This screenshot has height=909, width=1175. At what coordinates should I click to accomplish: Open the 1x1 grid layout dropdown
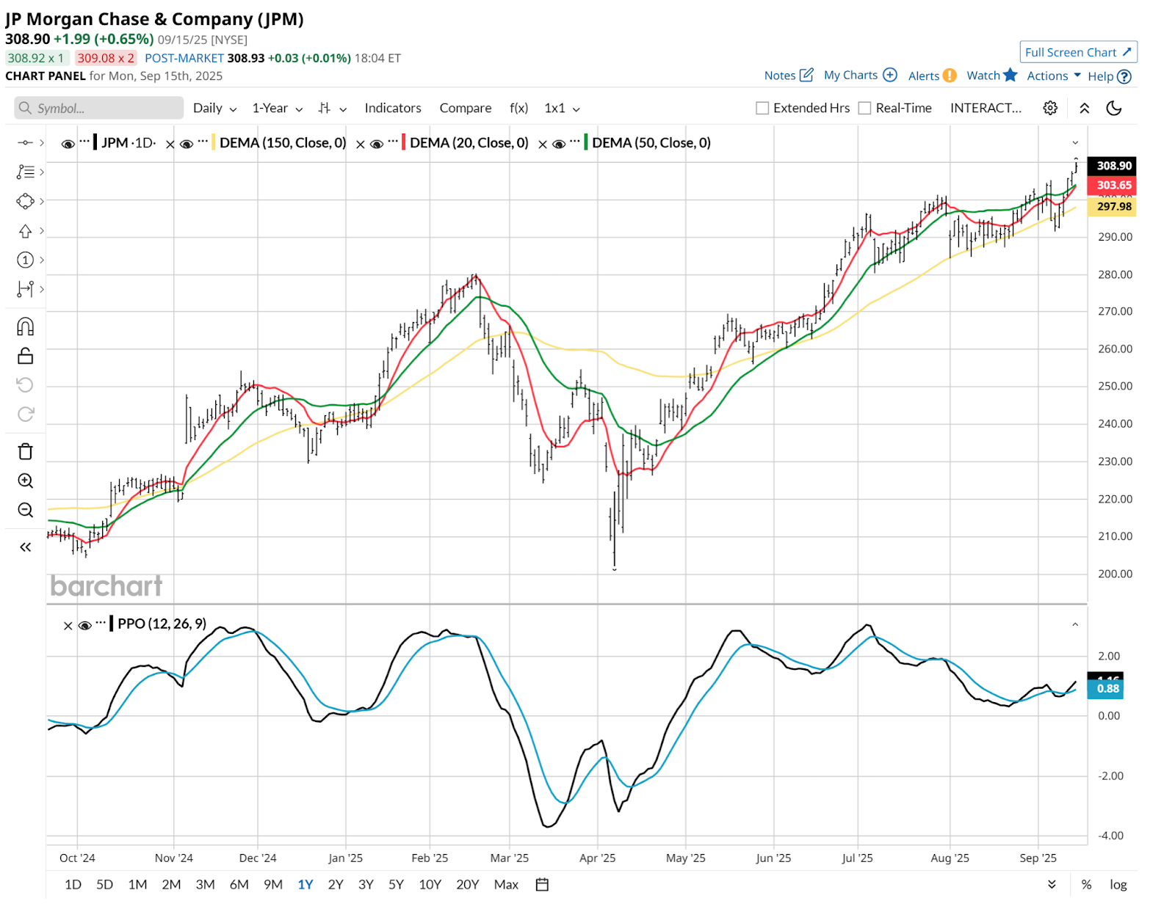pyautogui.click(x=563, y=108)
